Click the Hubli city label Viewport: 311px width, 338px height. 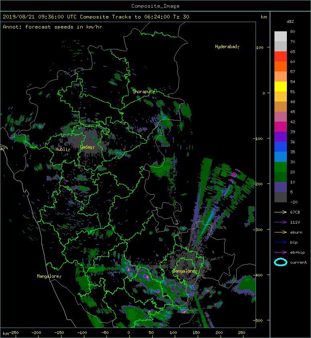coord(63,149)
